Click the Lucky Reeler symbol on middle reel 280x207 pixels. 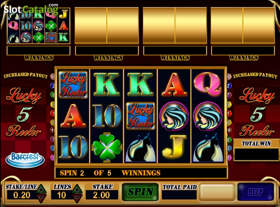coord(140,116)
